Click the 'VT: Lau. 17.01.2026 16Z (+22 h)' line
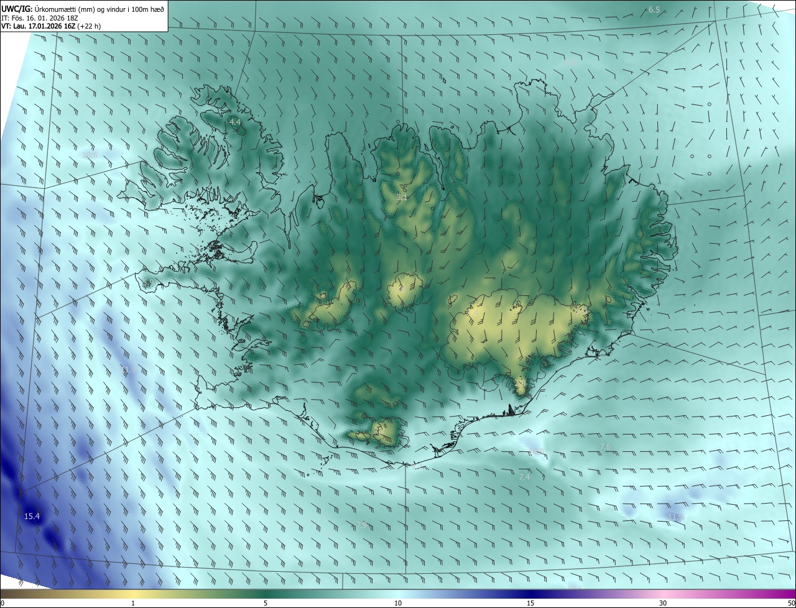The width and height of the screenshot is (796, 608). (51, 26)
